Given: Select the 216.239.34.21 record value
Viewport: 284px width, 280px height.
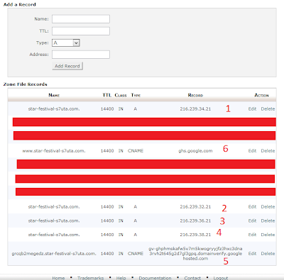Looking at the screenshot, I should pyautogui.click(x=195, y=109).
